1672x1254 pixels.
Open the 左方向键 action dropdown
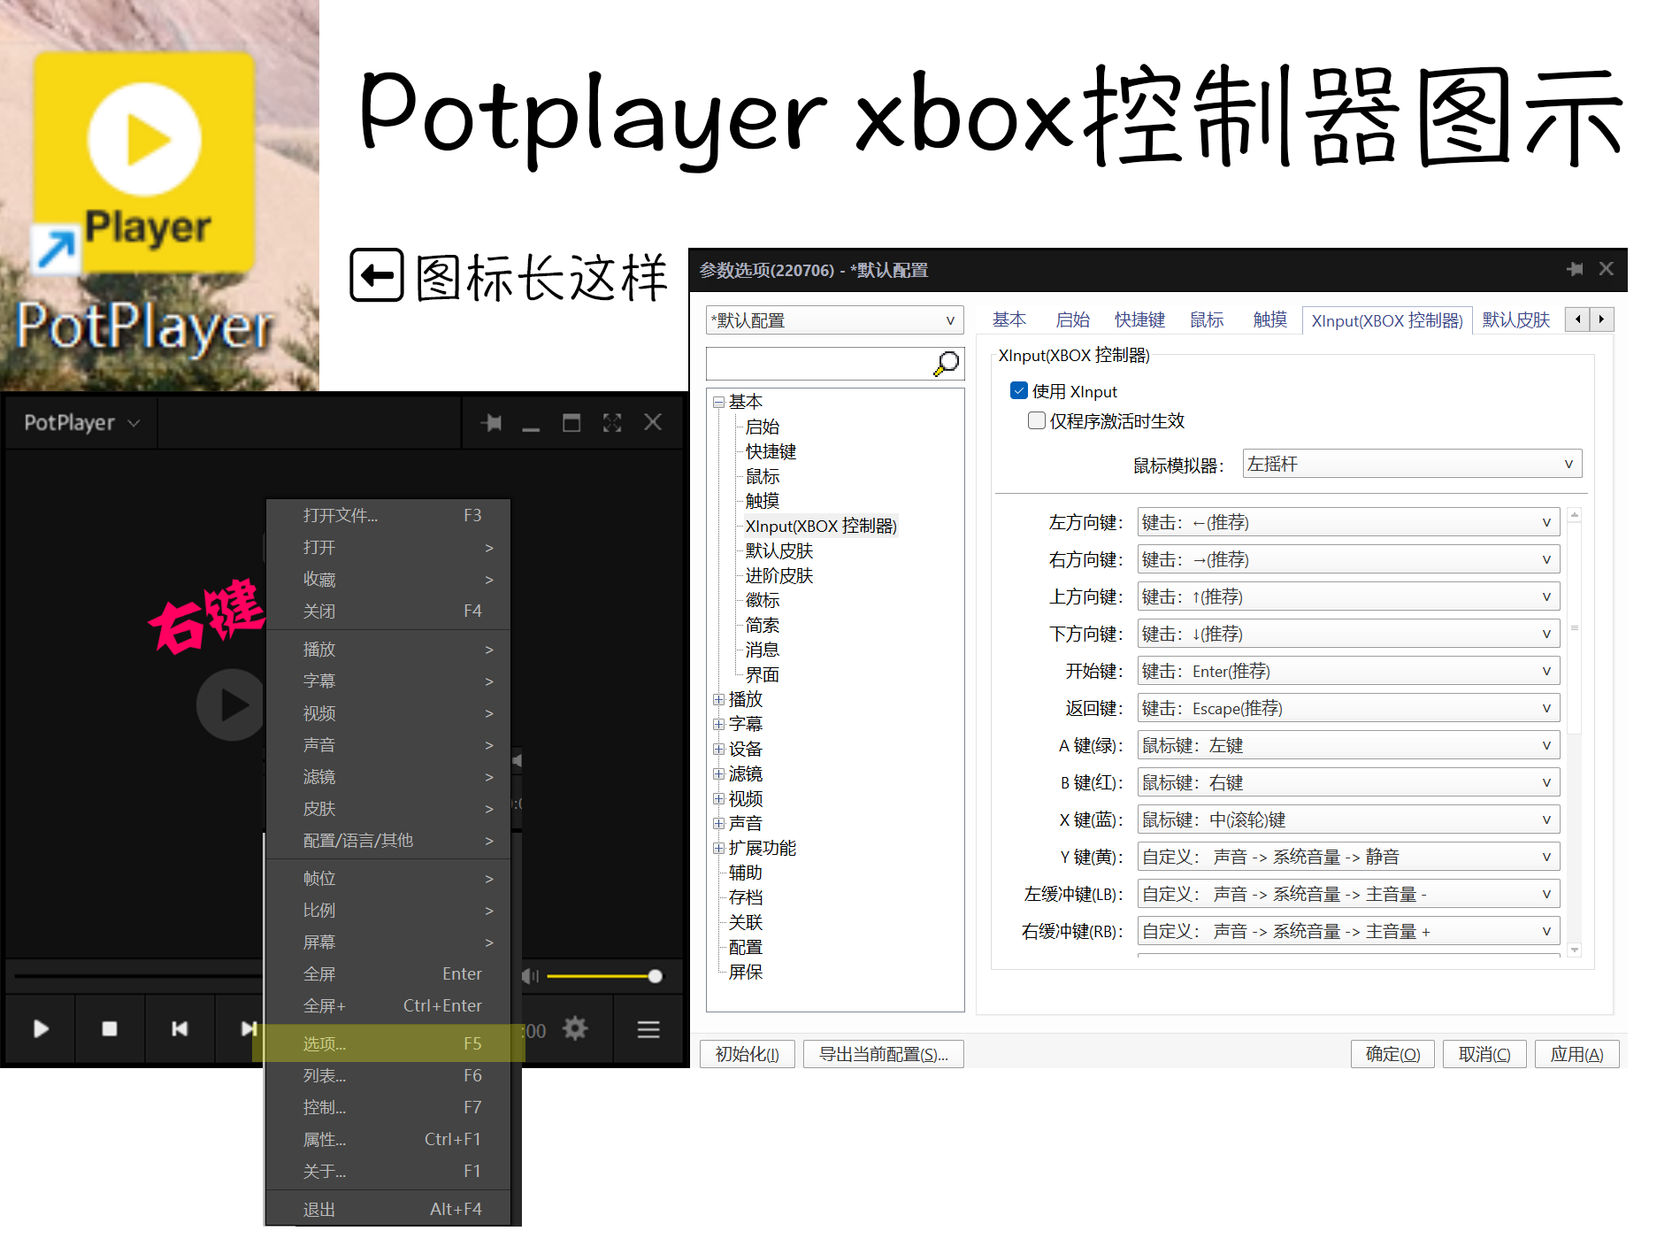point(1348,522)
